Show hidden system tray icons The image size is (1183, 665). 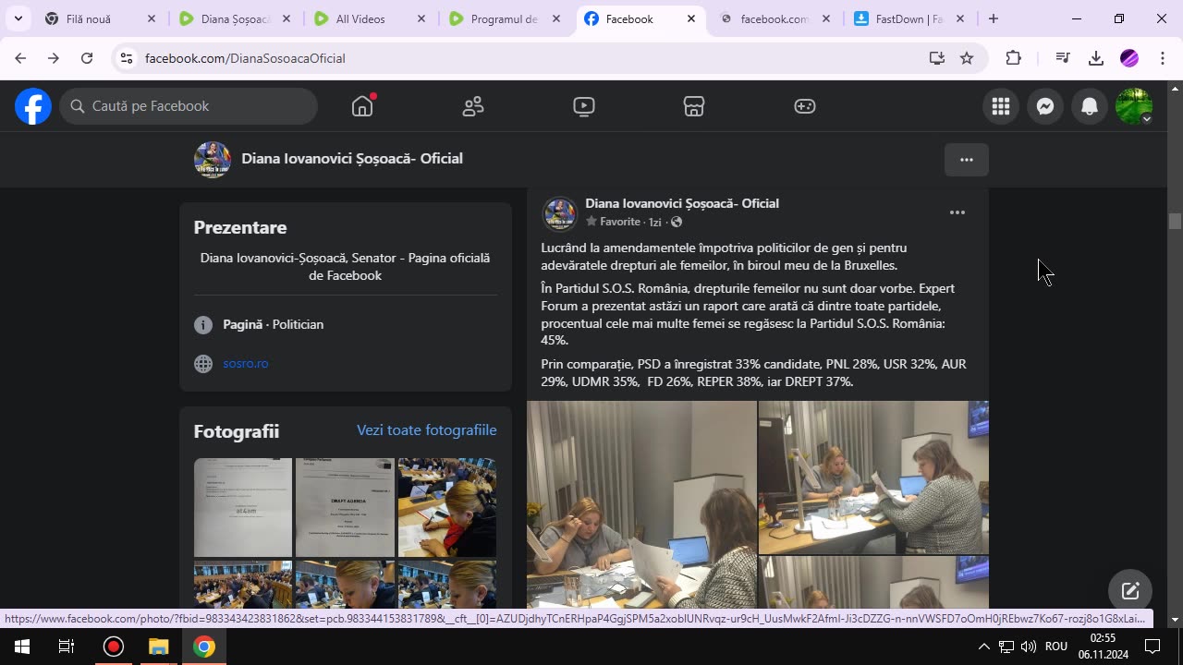point(983,647)
